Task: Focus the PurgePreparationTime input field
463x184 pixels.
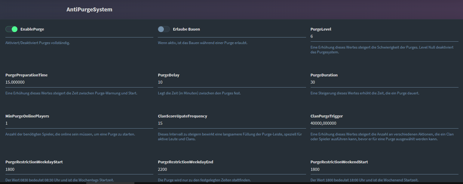Action: click(x=79, y=82)
